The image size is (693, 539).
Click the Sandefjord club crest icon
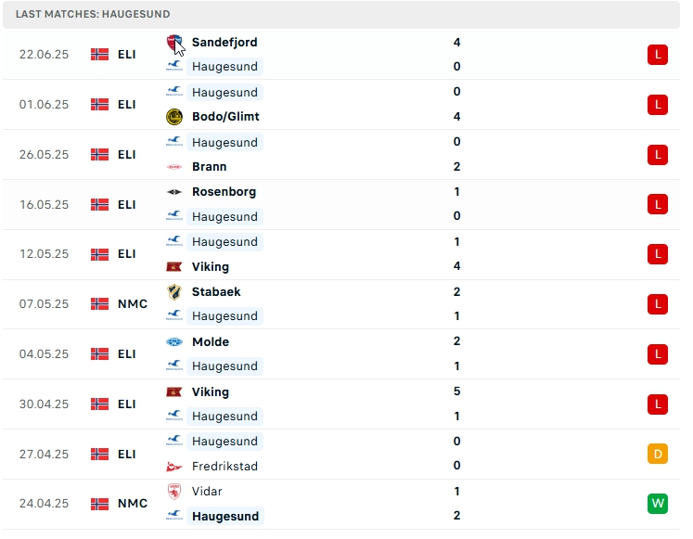173,43
